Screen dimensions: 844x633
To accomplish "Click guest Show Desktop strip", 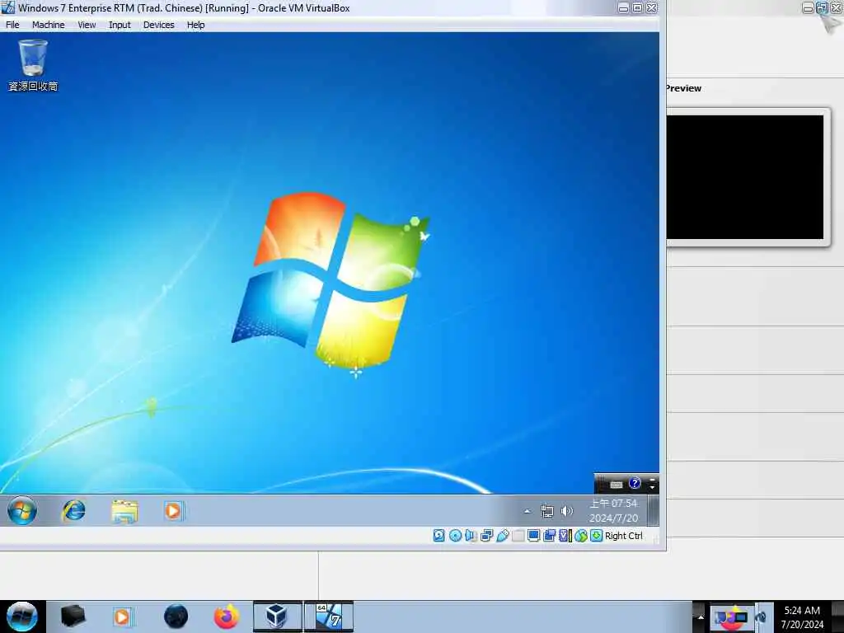I will click(653, 510).
